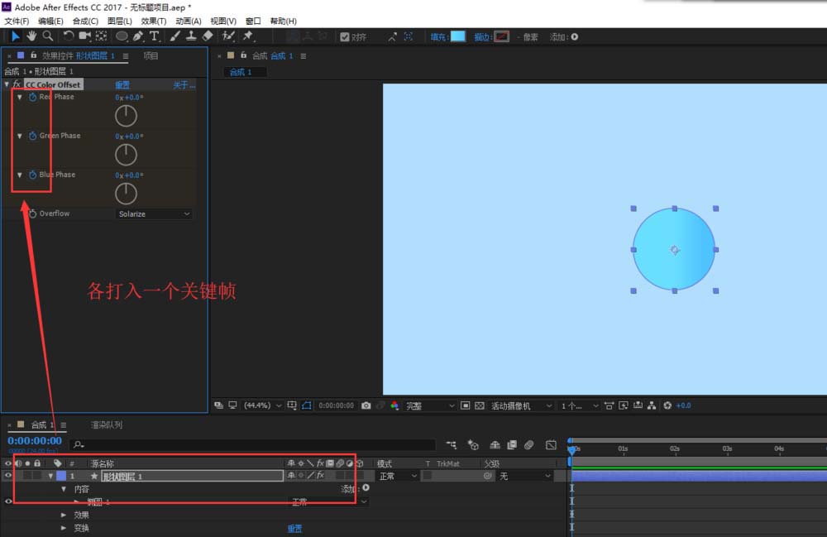Toggle the CC Color Offset fx switch

point(17,84)
